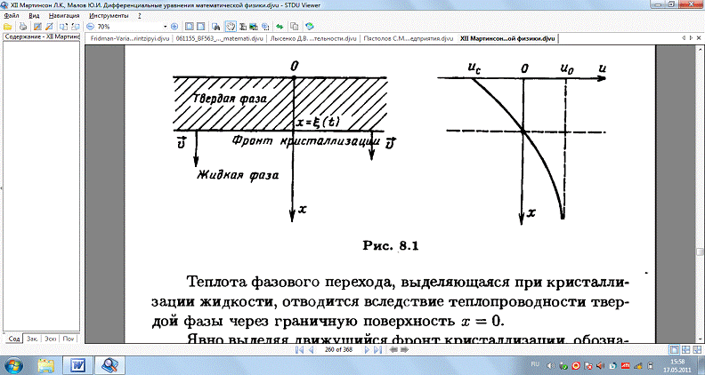Click the Open file folder icon
The height and width of the screenshot is (375, 705).
click(x=7, y=27)
